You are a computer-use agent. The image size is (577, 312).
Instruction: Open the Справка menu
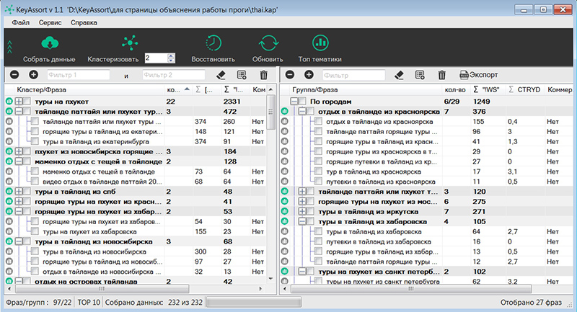point(84,22)
